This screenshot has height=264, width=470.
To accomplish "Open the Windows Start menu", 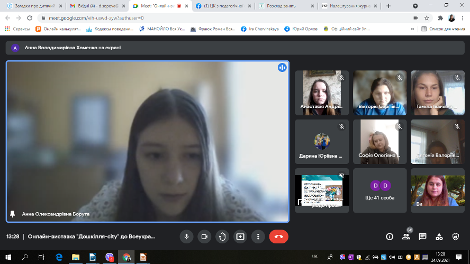I will [x=8, y=257].
